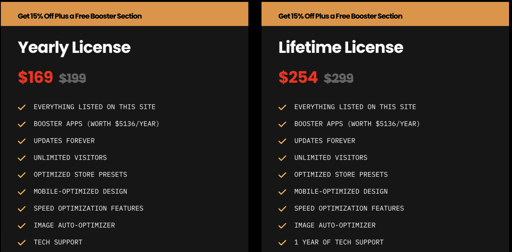Viewport: 512px width, 252px height.
Task: Click the red $169 yearly price
Action: coord(35,77)
